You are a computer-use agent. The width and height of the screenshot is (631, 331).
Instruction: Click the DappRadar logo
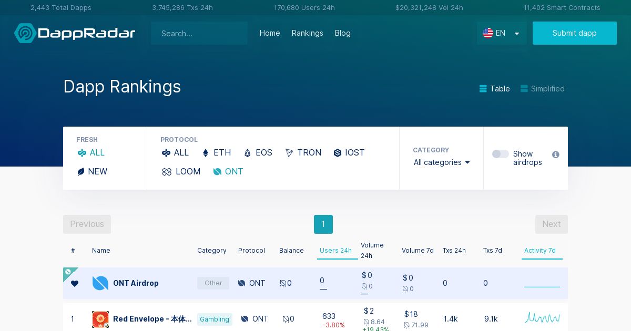pyautogui.click(x=75, y=33)
